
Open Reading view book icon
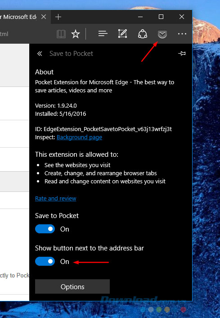point(61,34)
